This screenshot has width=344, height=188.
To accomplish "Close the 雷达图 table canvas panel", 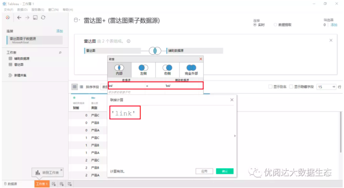I will [331, 40].
